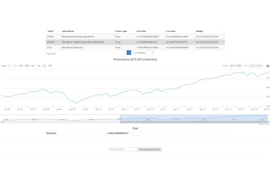Open Weight column menu arrow
The height and width of the screenshot is (192, 270).
(223, 31)
